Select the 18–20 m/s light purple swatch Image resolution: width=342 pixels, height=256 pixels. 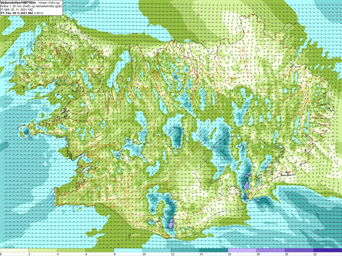tap(271, 250)
